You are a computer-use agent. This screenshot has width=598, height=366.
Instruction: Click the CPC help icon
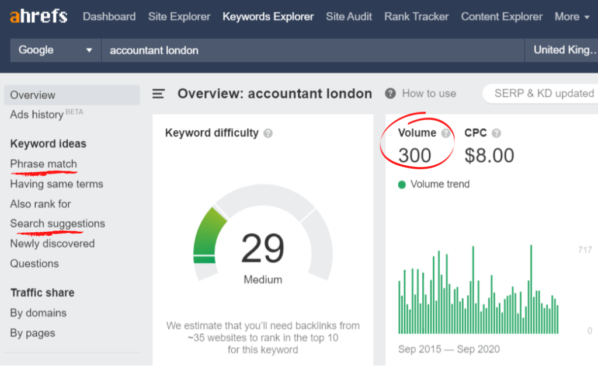point(497,133)
